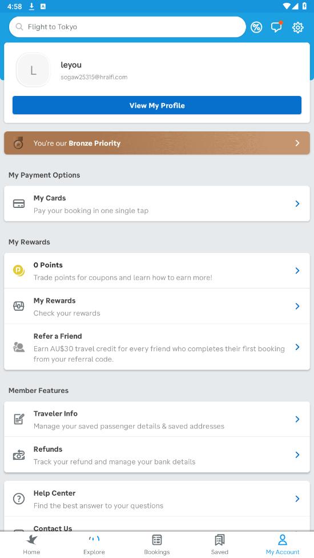Open the messages chat bubble icon
The image size is (314, 558).
point(276,27)
